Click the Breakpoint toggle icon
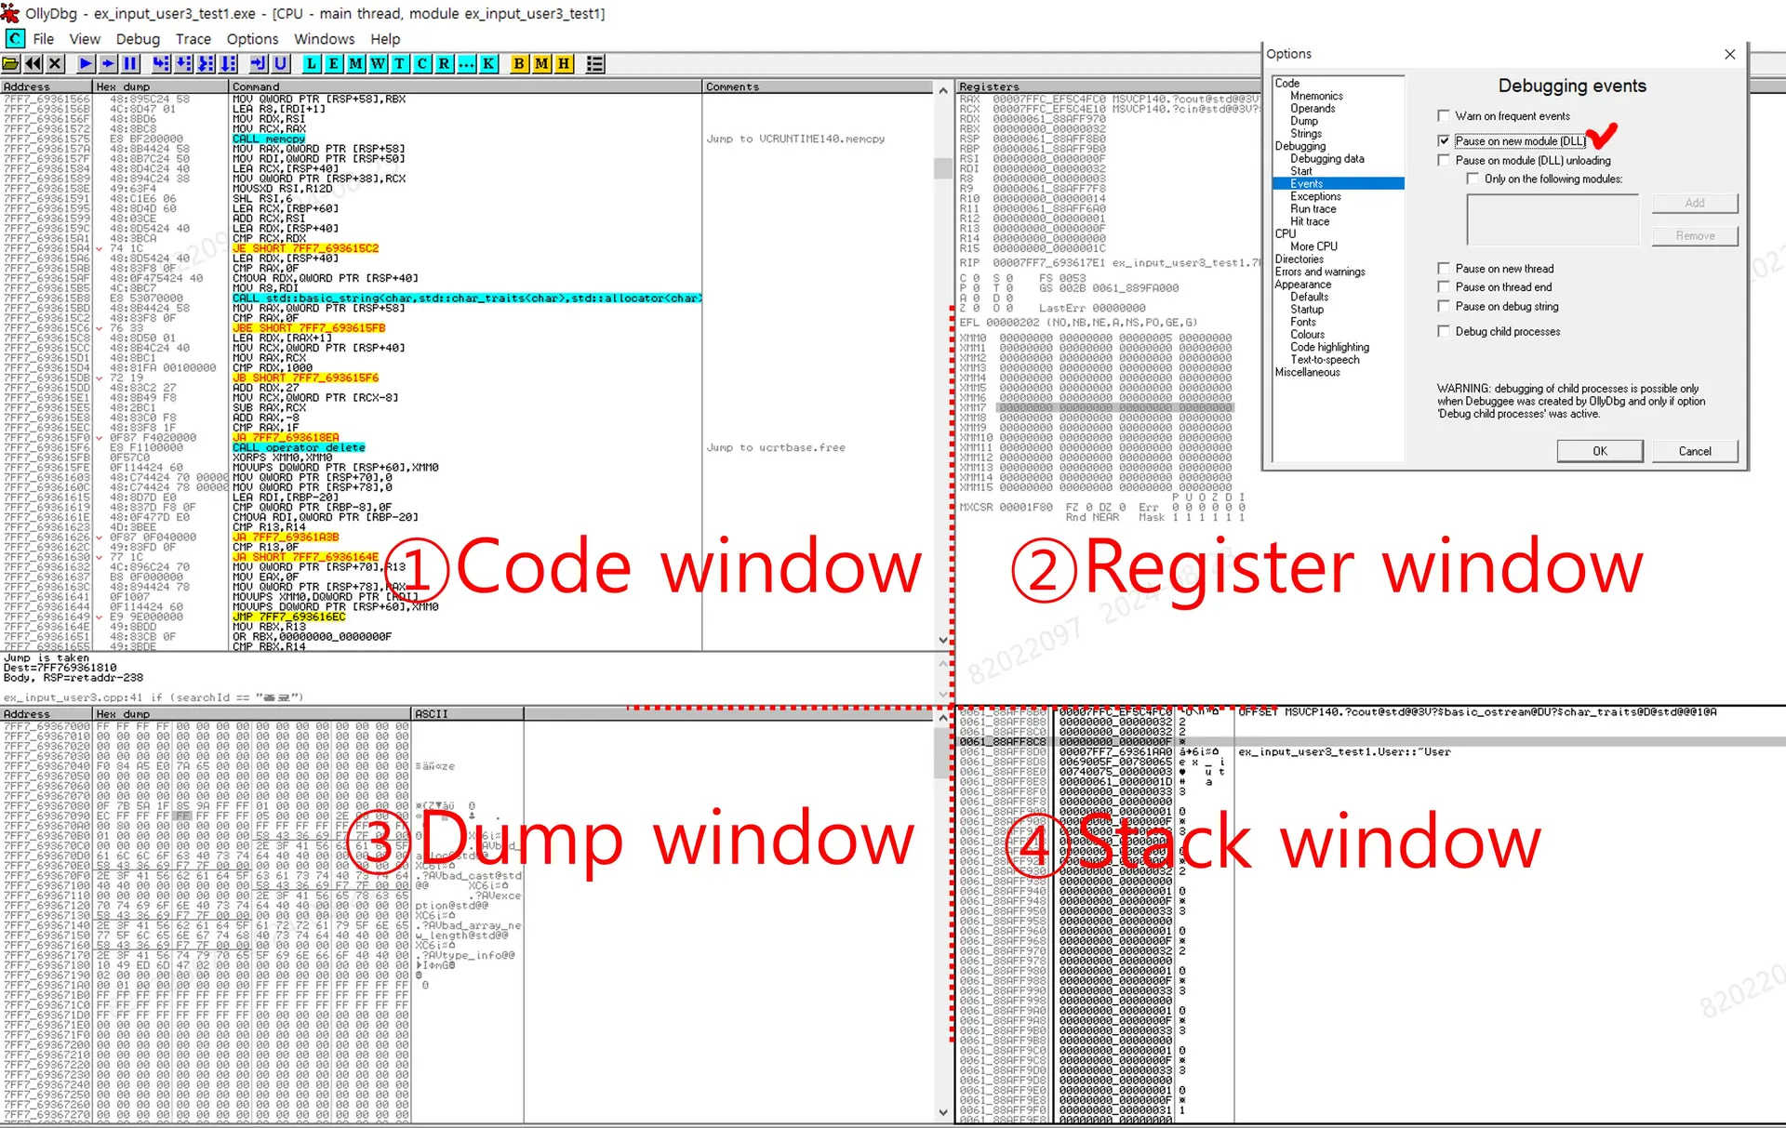 pyautogui.click(x=520, y=65)
